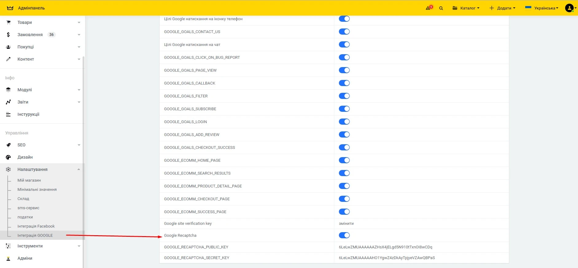This screenshot has height=268, width=578.
Task: Click the user account avatar icon
Action: tap(569, 8)
